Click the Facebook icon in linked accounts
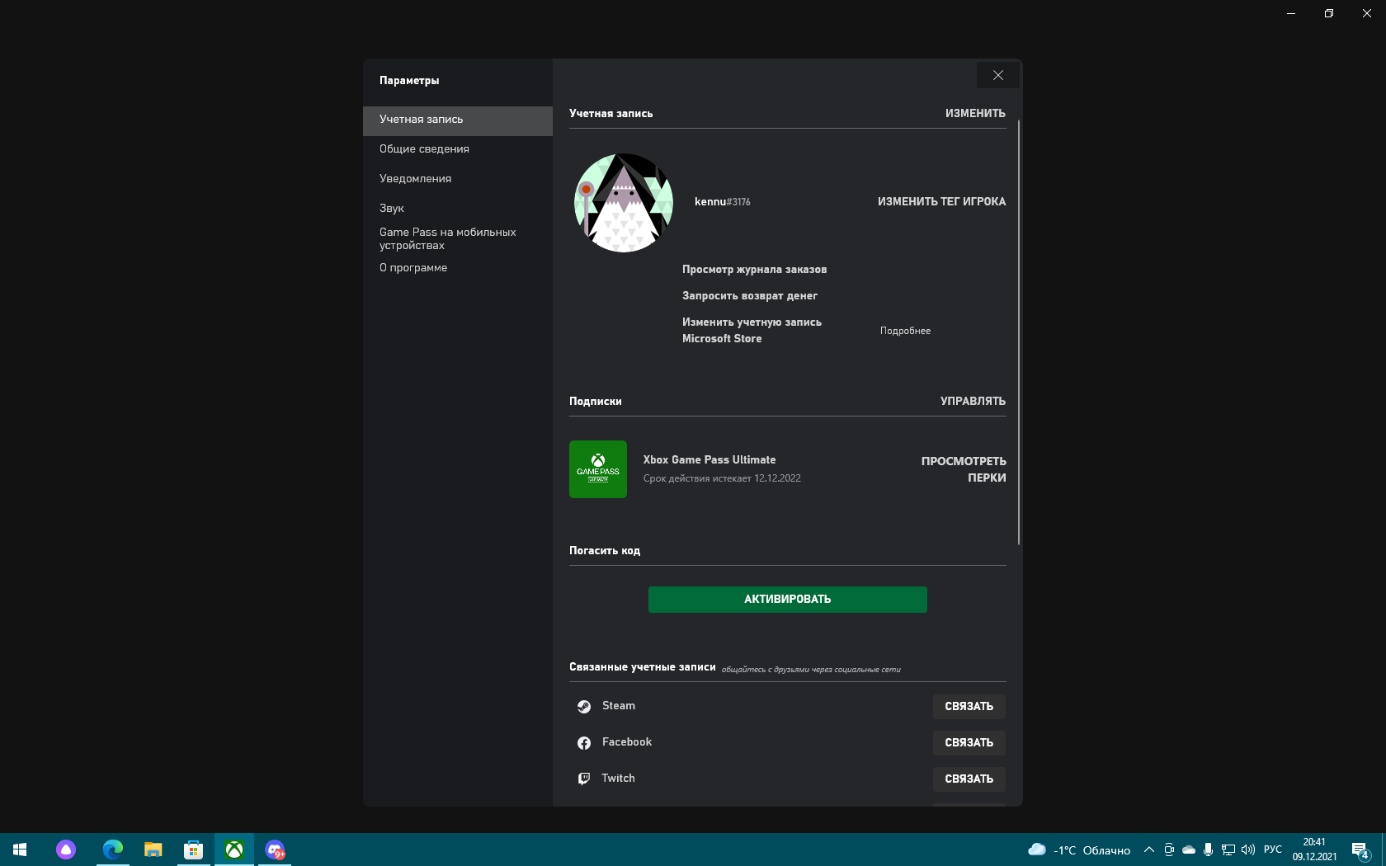1386x866 pixels. [x=584, y=743]
